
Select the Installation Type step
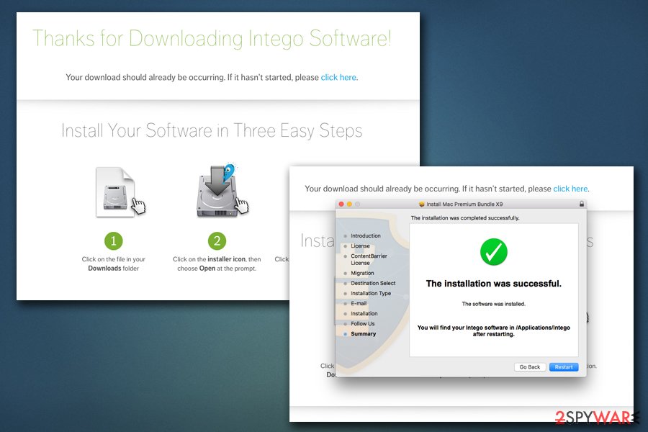click(x=371, y=294)
